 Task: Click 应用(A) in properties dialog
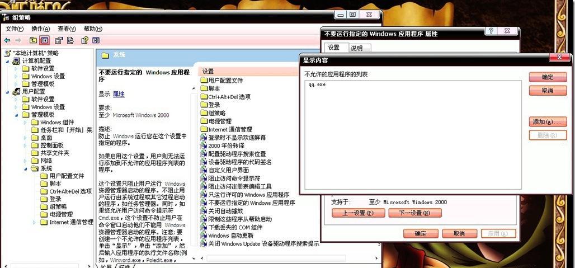coord(499,233)
